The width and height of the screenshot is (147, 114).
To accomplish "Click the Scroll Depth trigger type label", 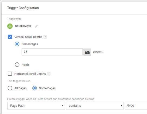I will click(x=23, y=26).
